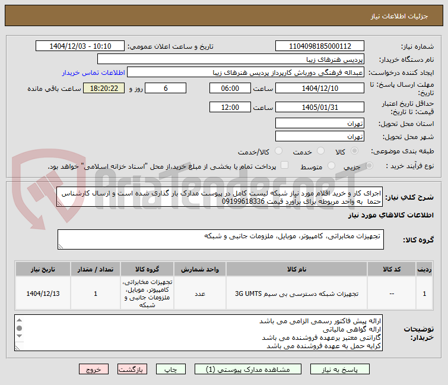The width and height of the screenshot is (448, 385).
Task: Click the واحد شمارش column header
Action: point(200,269)
